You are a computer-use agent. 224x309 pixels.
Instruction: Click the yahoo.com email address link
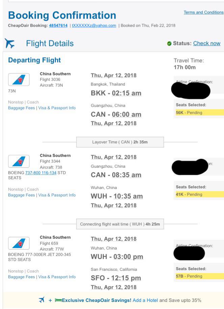pos(94,25)
